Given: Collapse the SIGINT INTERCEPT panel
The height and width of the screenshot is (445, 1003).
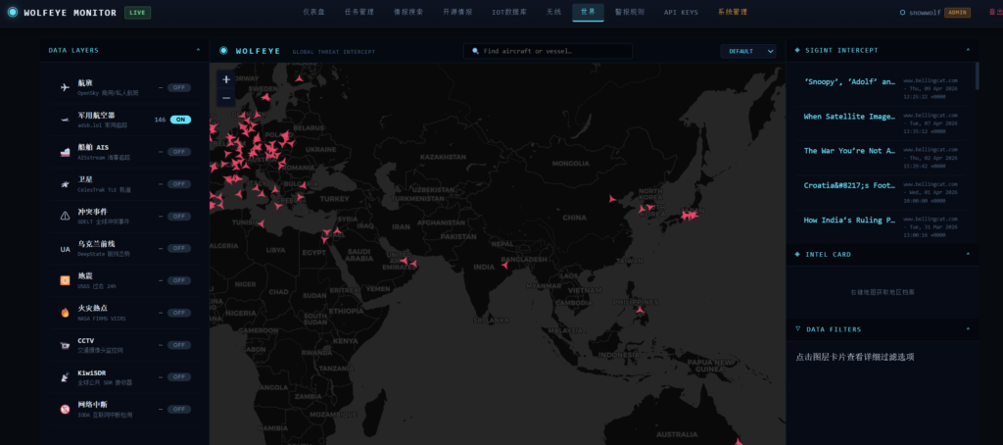Looking at the screenshot, I should pos(967,50).
